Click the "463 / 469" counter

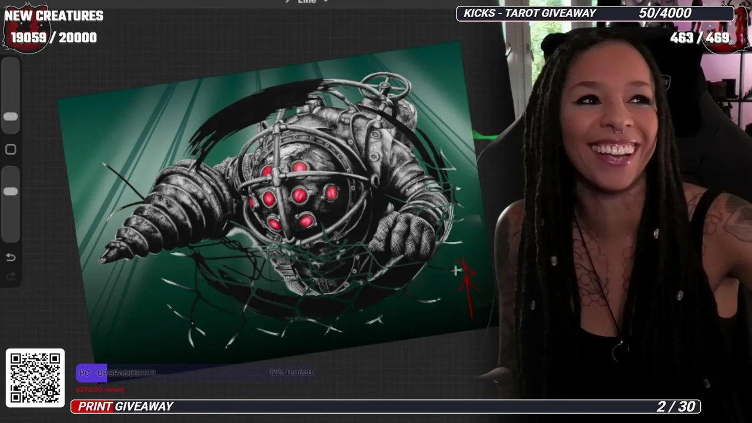(700, 38)
